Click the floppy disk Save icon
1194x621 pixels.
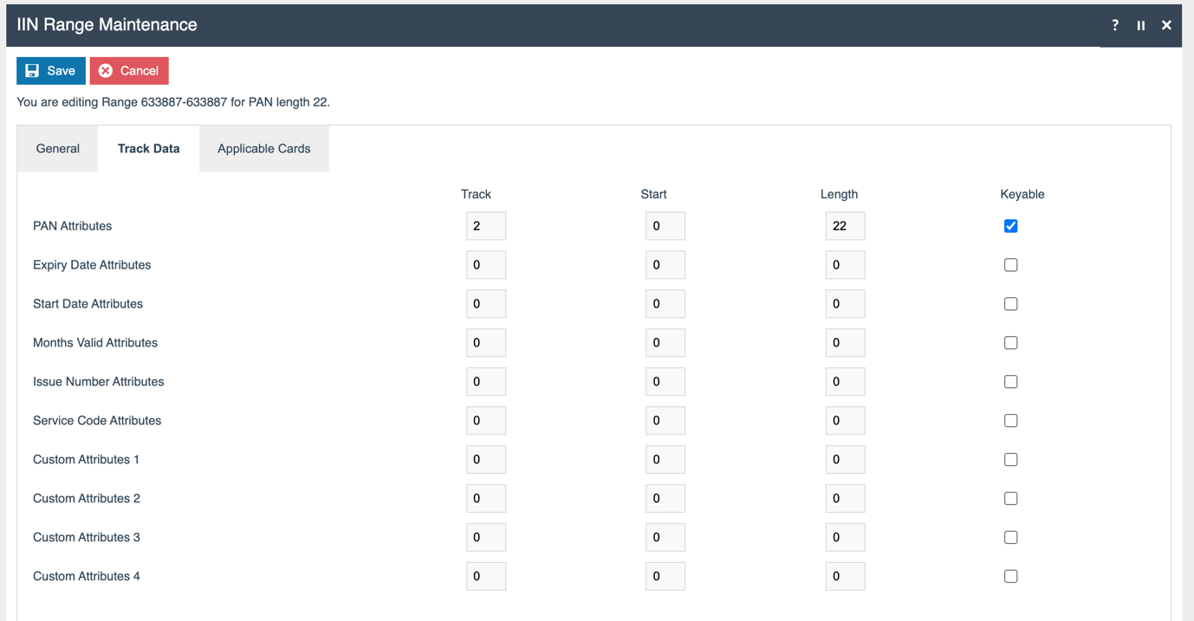click(x=33, y=70)
